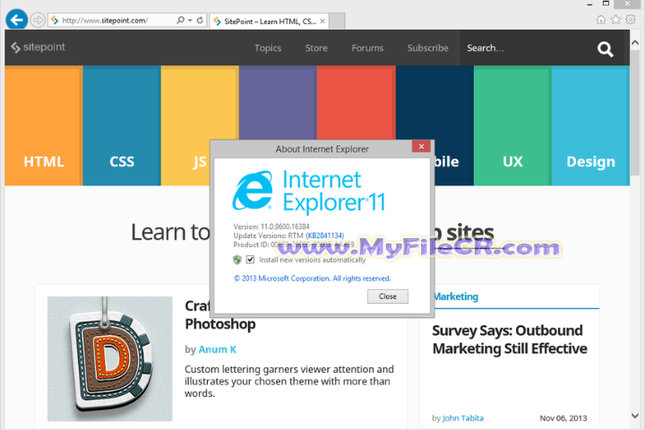This screenshot has height=430, width=645.
Task: Open Favorites star icon
Action: (x=615, y=20)
